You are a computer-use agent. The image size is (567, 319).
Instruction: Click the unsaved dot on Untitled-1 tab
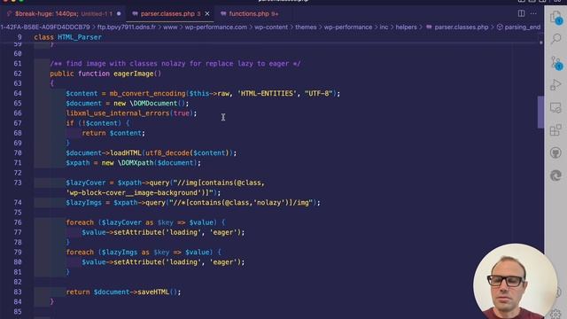click(119, 14)
